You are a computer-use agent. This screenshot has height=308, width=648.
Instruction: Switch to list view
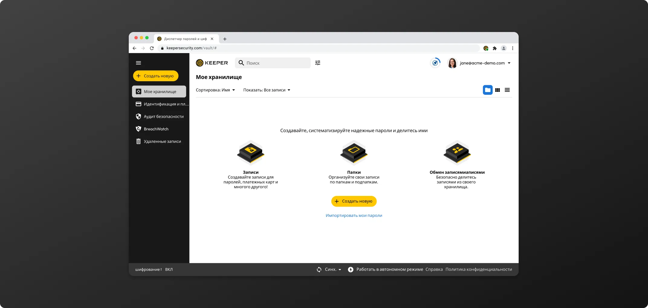tap(507, 90)
